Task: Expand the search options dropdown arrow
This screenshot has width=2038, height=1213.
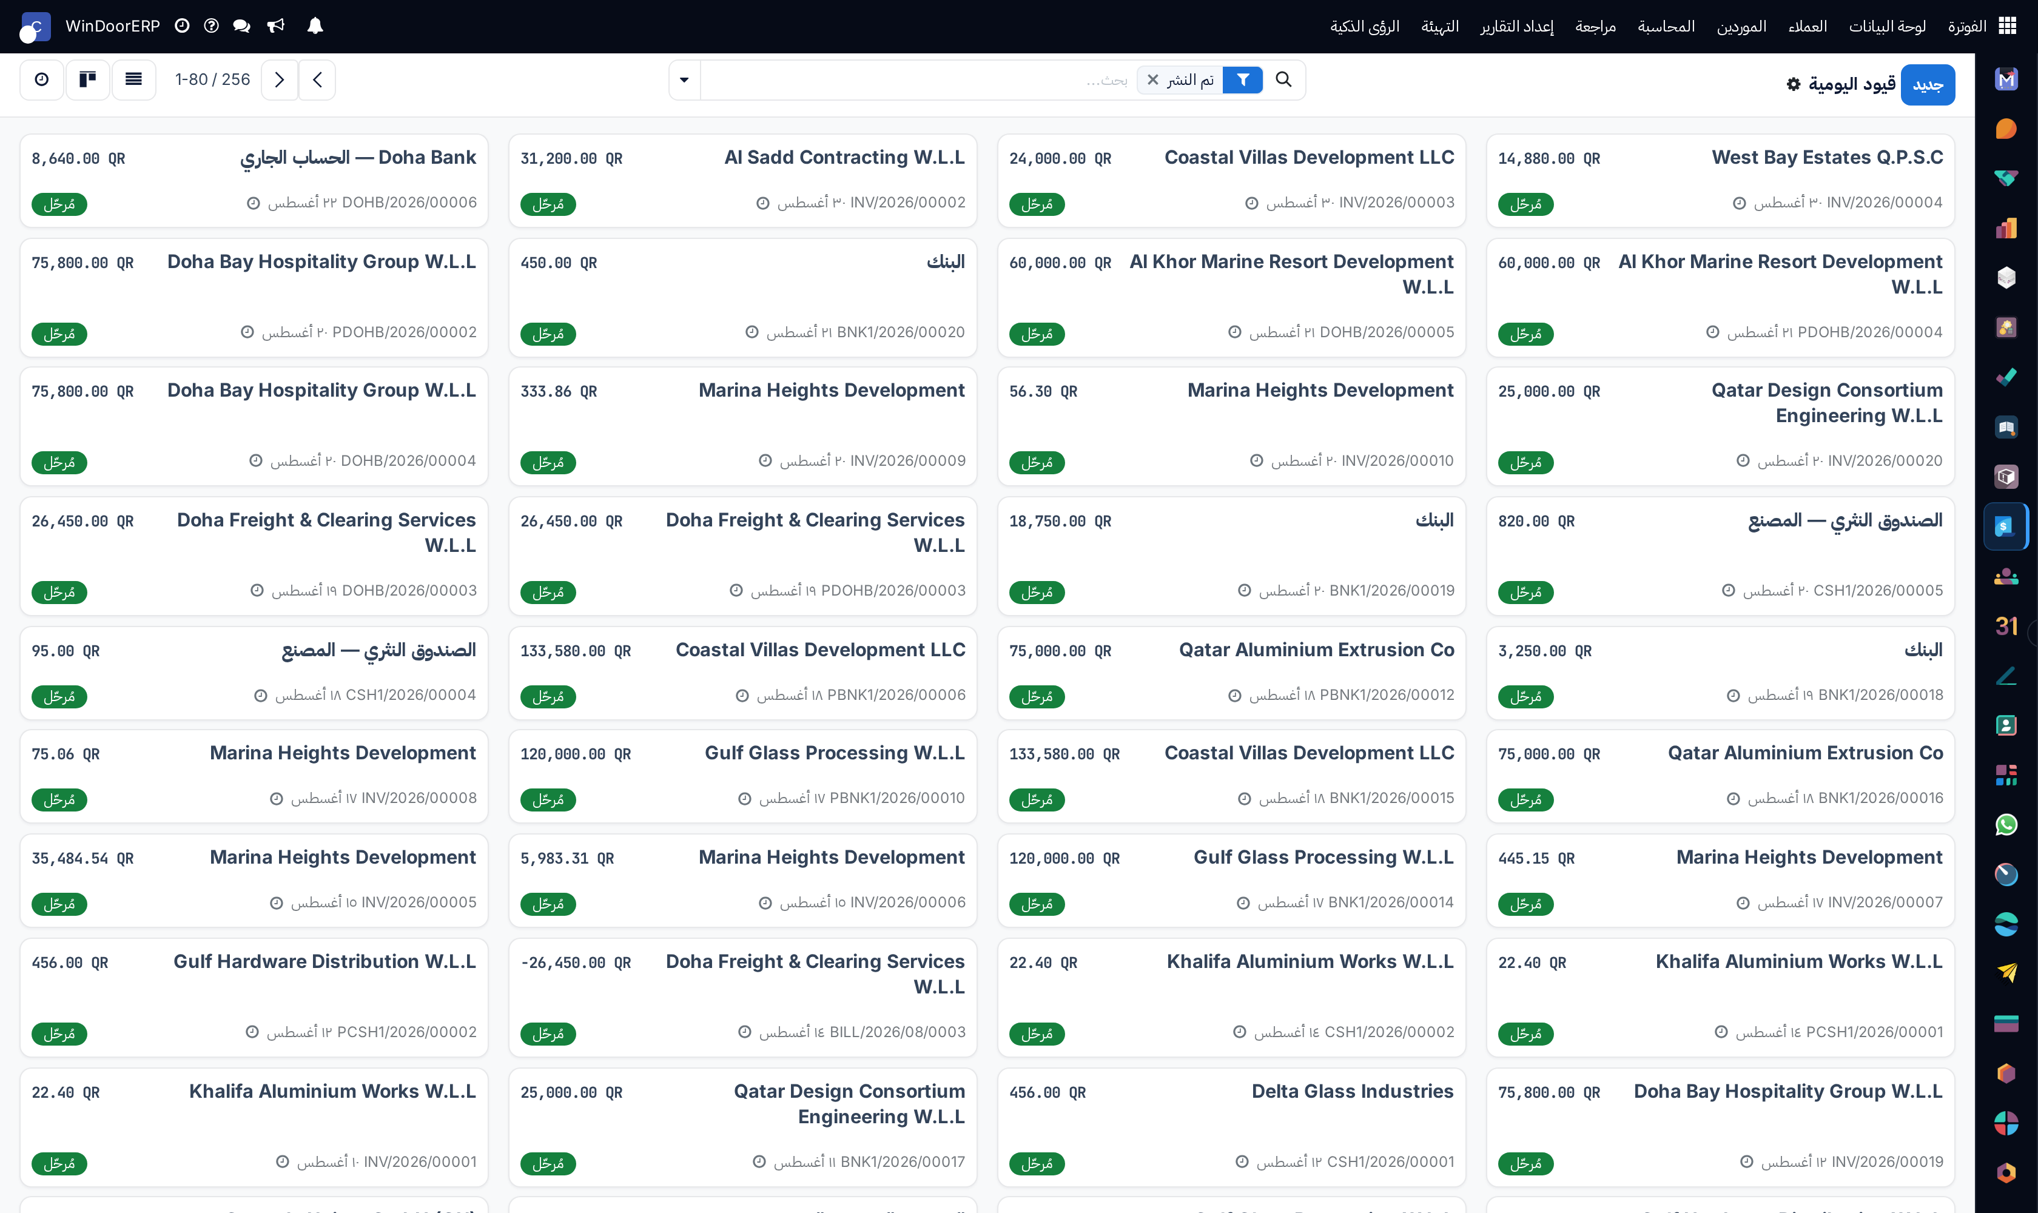Action: pyautogui.click(x=684, y=80)
